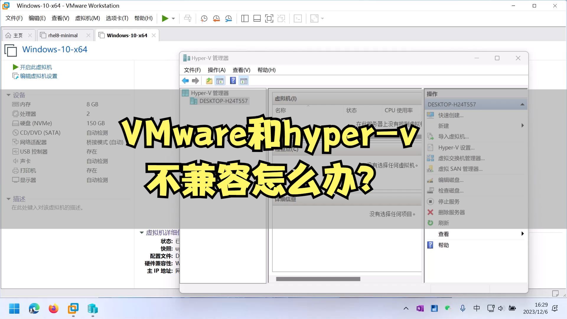Open VMware 选项卡(T) menu
The height and width of the screenshot is (319, 567).
[117, 18]
